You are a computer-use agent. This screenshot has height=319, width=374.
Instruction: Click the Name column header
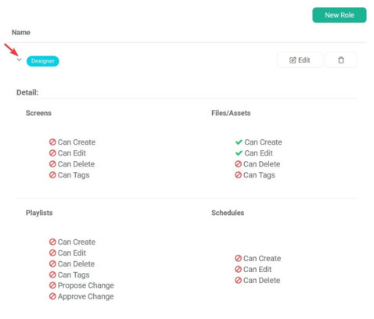point(21,32)
